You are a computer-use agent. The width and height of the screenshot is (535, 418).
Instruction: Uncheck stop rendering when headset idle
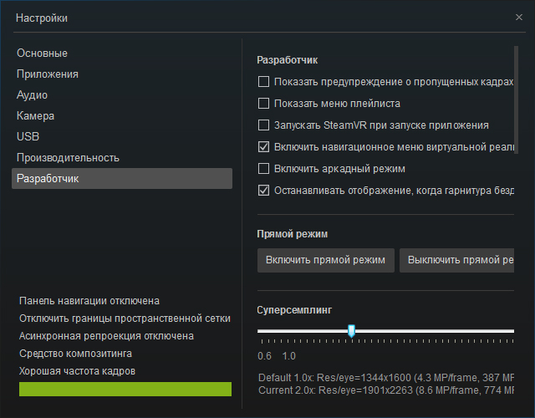[x=263, y=191]
